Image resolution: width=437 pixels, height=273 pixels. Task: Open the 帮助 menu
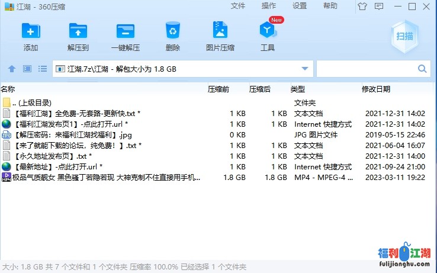tap(330, 6)
